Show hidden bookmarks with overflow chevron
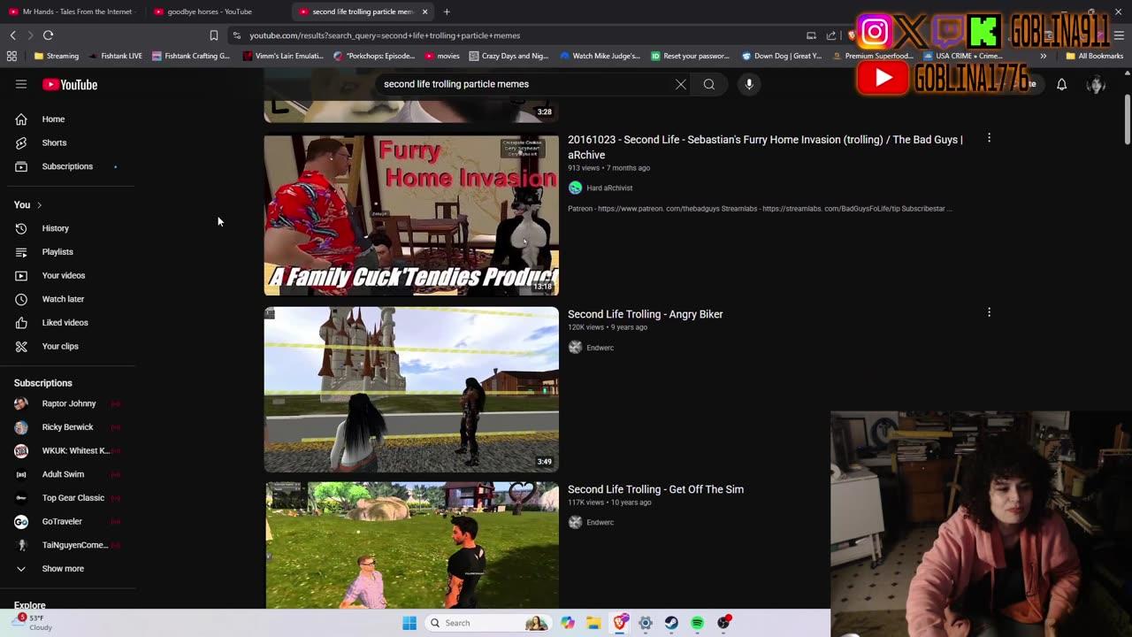Screen dimensions: 1132x637 pyautogui.click(x=1044, y=56)
